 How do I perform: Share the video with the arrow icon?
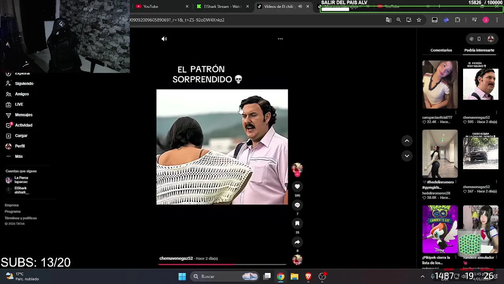(x=297, y=242)
